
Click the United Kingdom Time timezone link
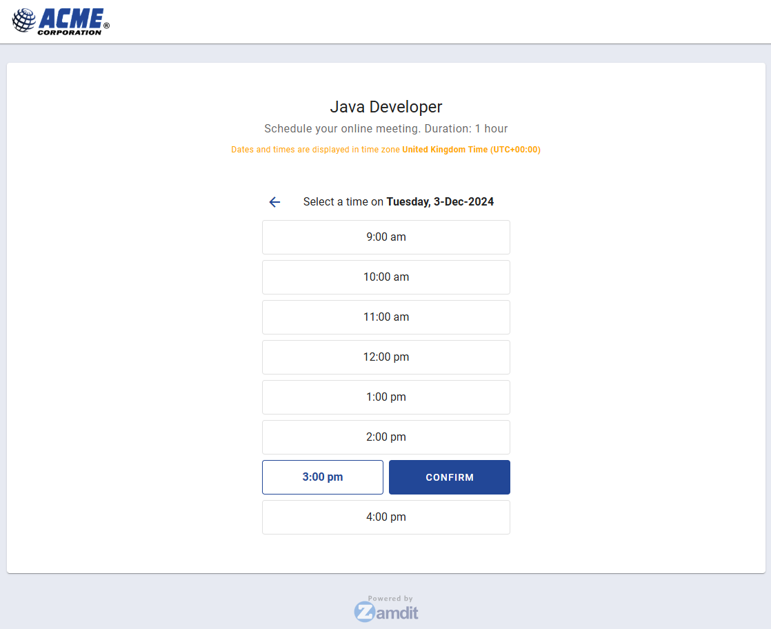click(471, 149)
